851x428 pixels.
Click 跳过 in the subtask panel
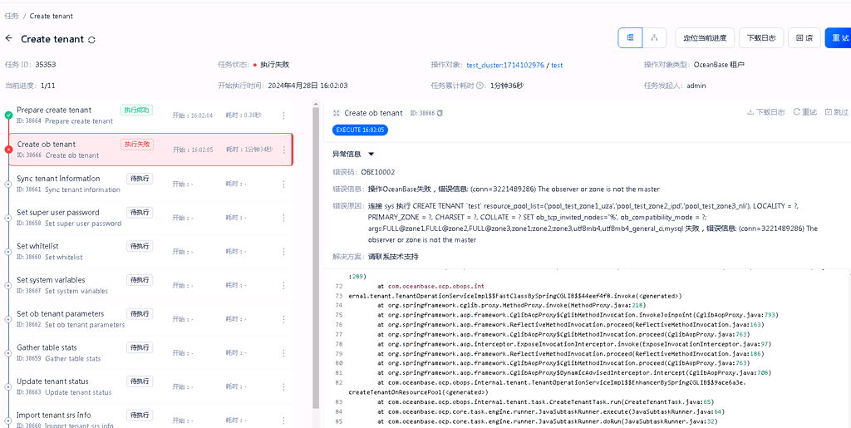click(837, 112)
